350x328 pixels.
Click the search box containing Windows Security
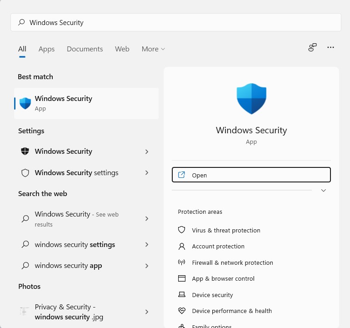coord(175,22)
